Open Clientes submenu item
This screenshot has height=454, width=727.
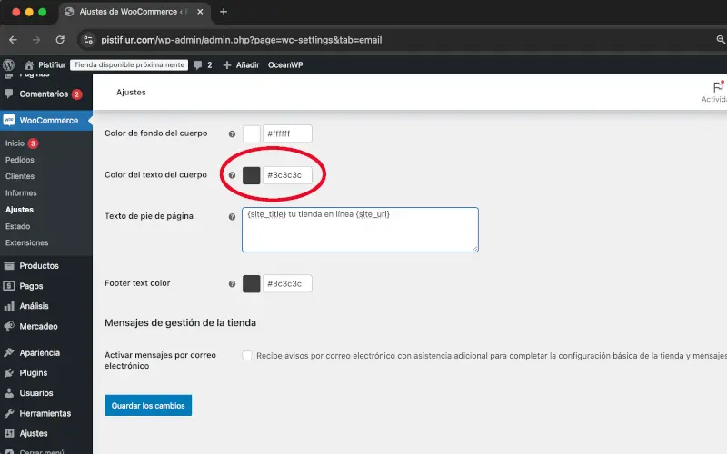[x=20, y=176]
